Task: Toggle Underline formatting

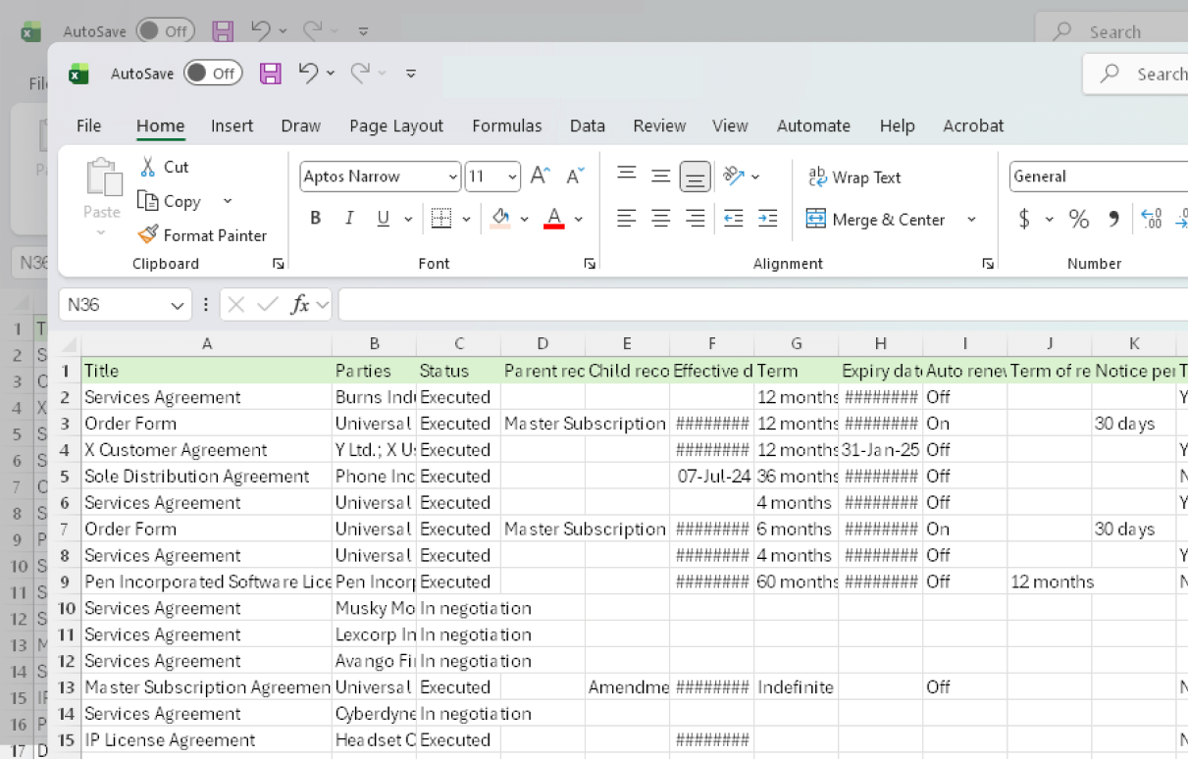Action: click(383, 219)
